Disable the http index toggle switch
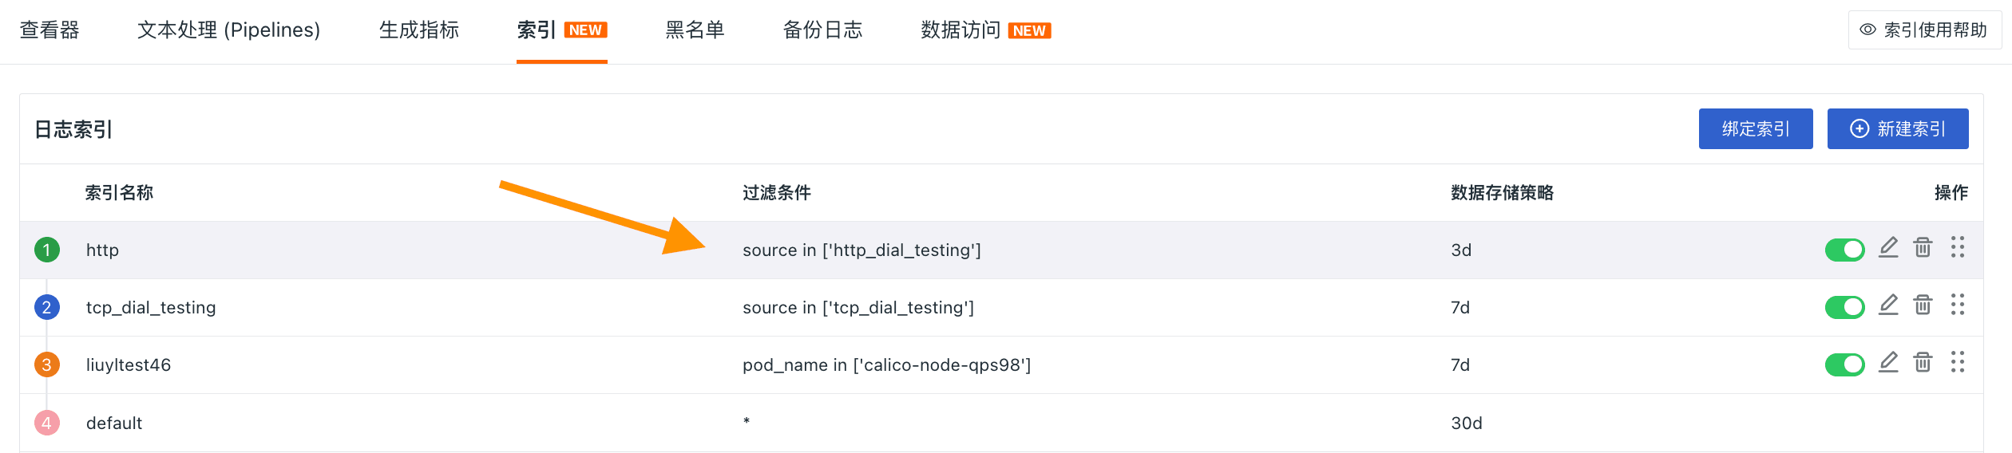2012x453 pixels. (1844, 250)
